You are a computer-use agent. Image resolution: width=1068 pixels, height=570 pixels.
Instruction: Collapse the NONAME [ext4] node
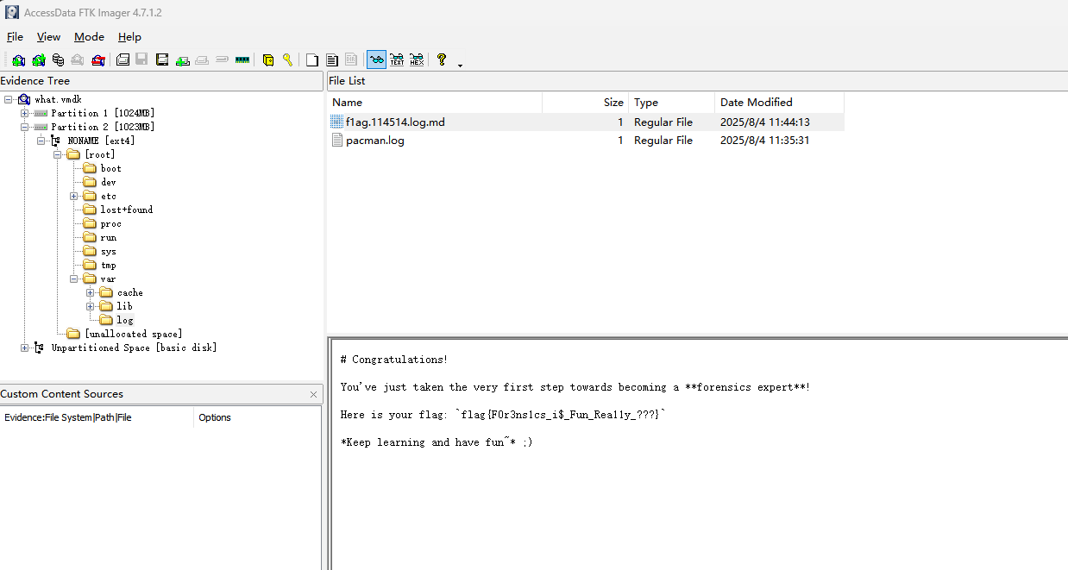[41, 141]
